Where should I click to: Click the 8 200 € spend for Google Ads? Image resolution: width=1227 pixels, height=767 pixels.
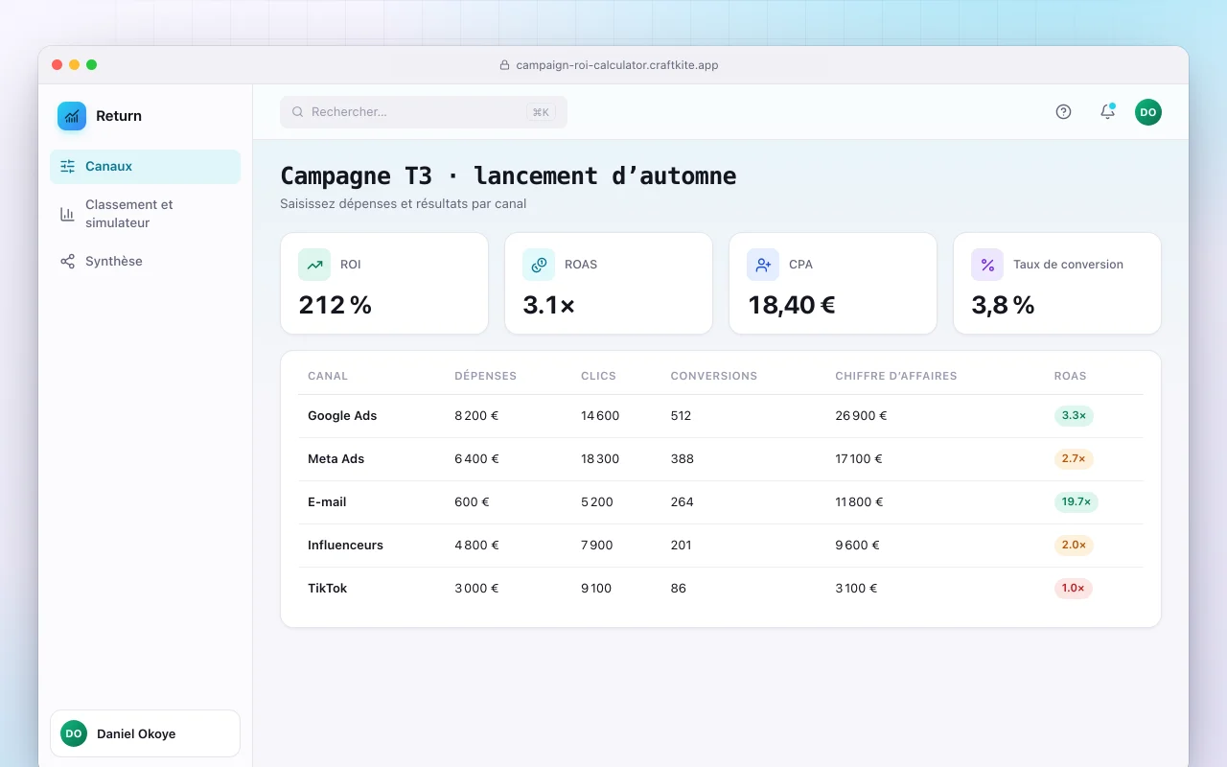click(476, 416)
